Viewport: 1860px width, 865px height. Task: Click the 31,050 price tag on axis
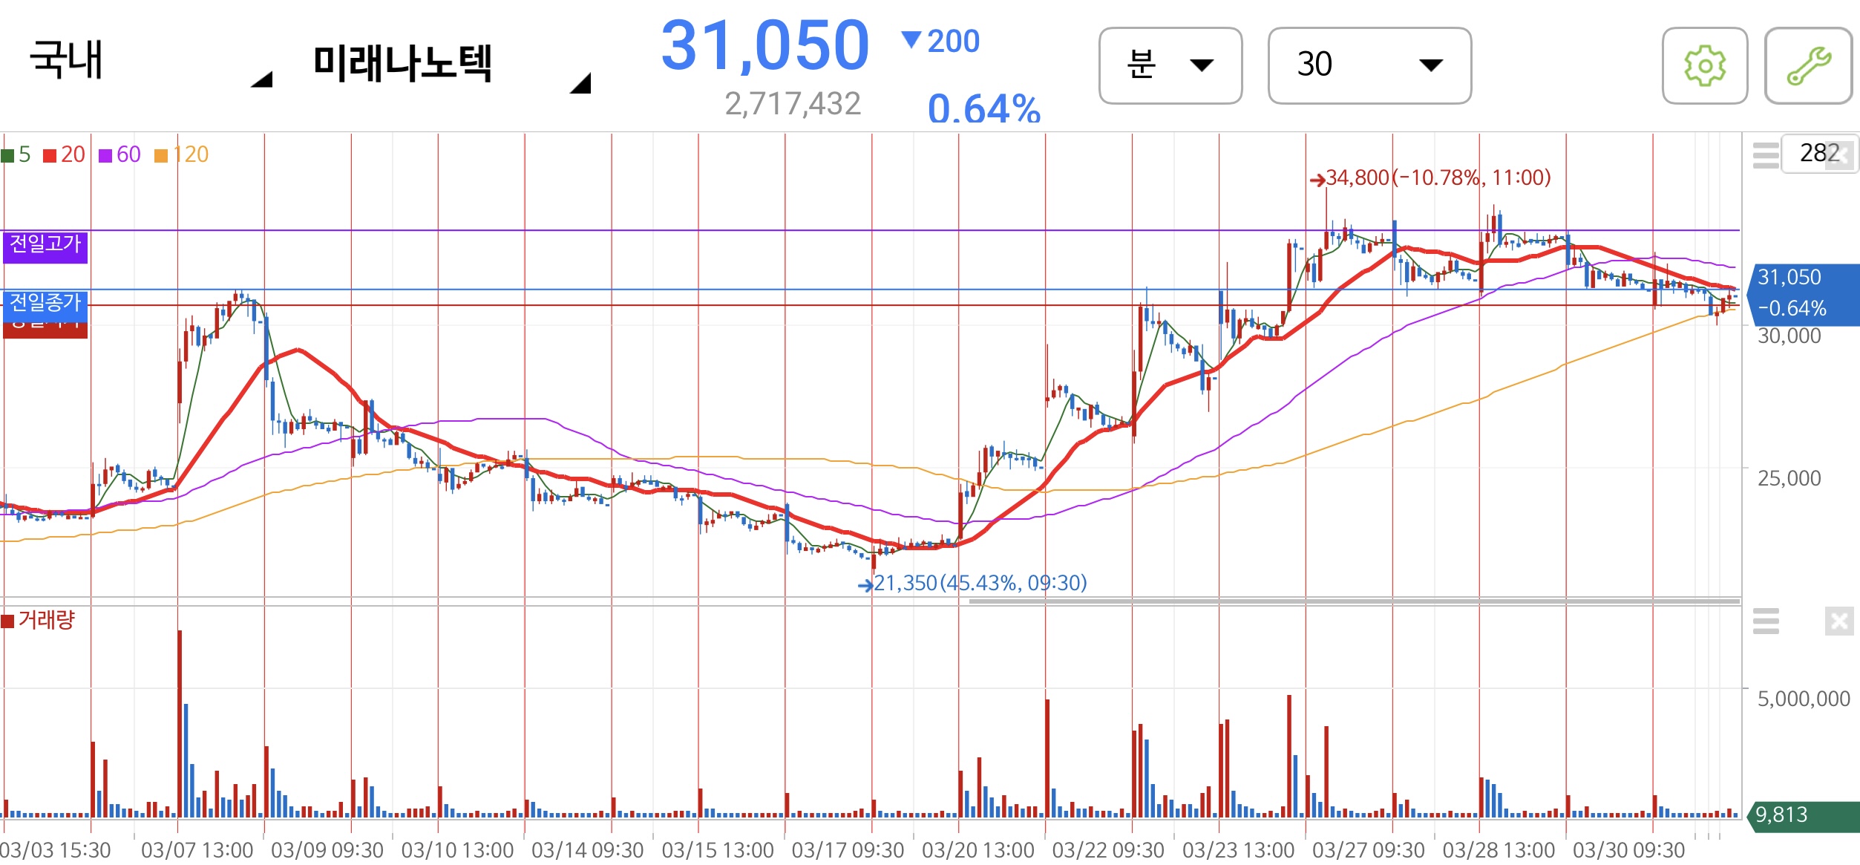(1804, 294)
